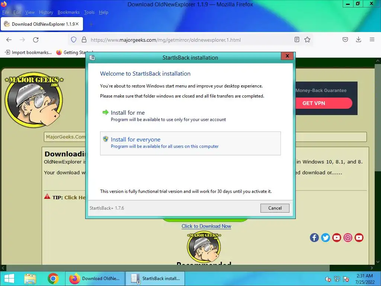Bookmark this page with star icon
381x286 pixels.
point(307,39)
